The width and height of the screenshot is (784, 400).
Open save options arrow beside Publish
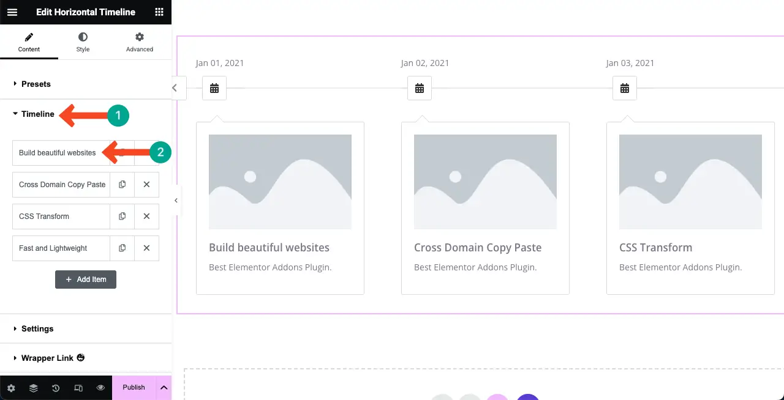pyautogui.click(x=164, y=387)
